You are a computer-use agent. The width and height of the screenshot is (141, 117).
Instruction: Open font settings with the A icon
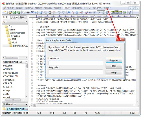click(x=86, y=12)
